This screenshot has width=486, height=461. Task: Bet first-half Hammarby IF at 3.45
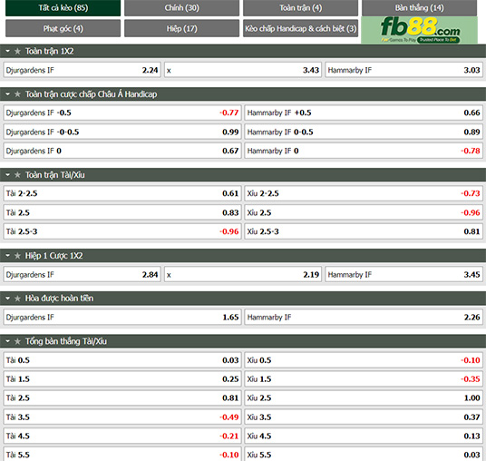click(x=403, y=275)
